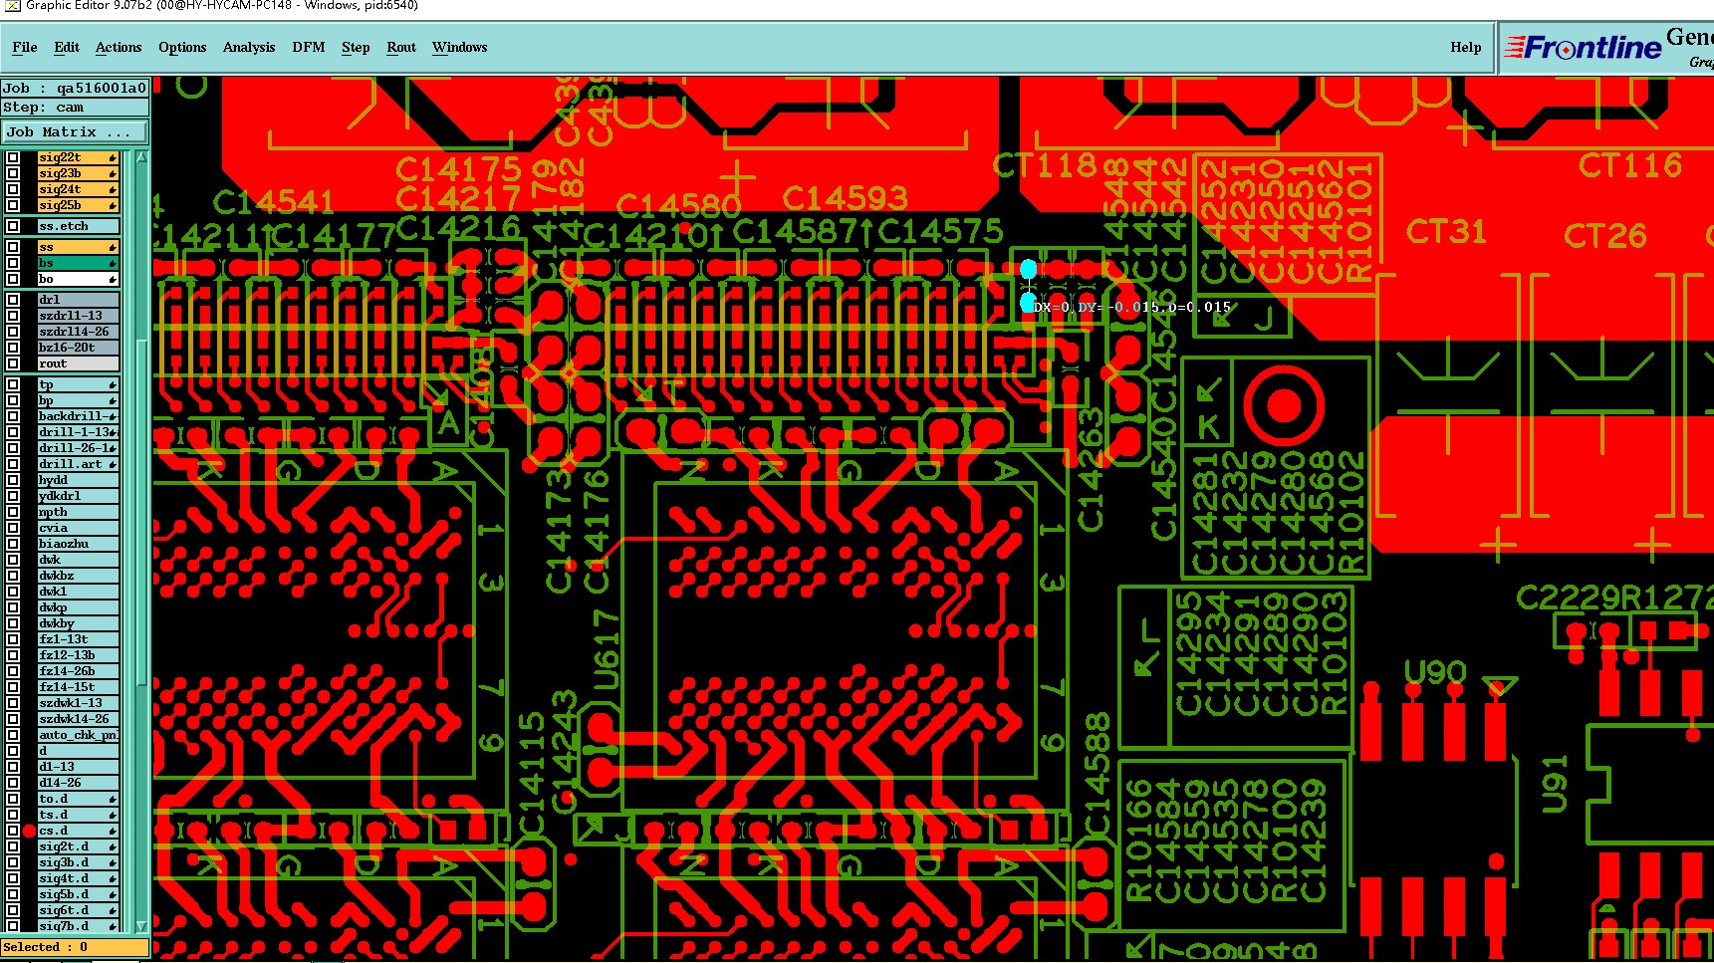1714x963 pixels.
Task: Click the small marker icon on sig22t row
Action: click(x=113, y=158)
